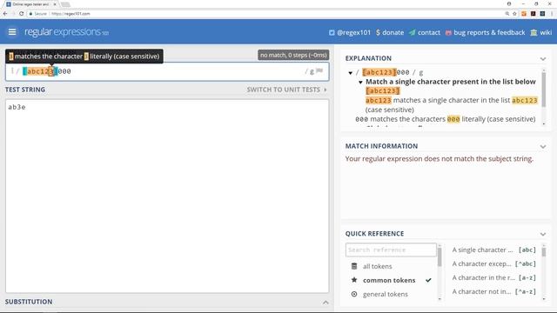Expand the Substitution panel
Screen dimensions: 557x313
click(x=325, y=302)
